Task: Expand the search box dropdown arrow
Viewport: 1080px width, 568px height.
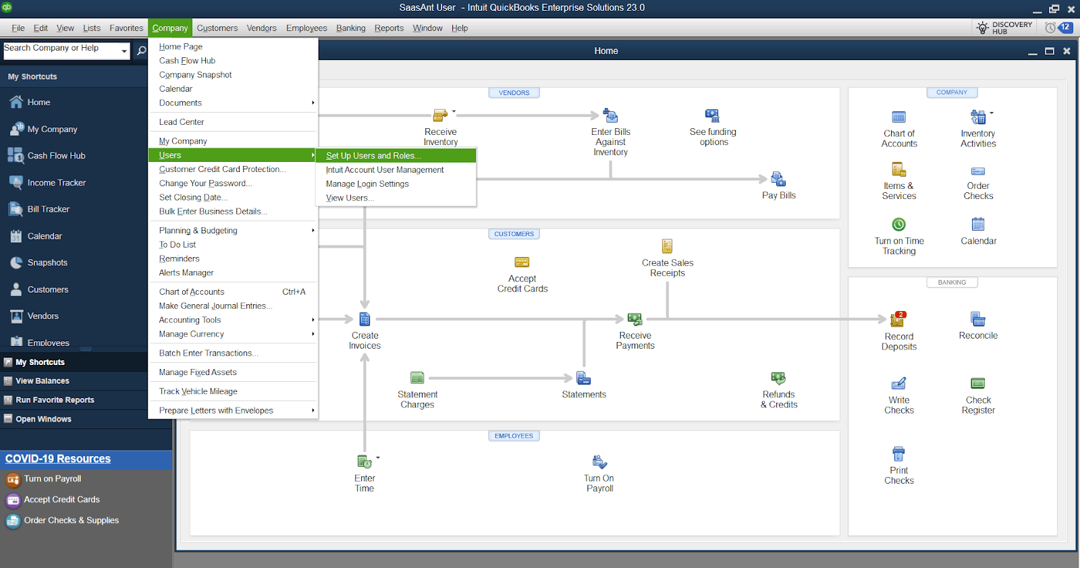Action: click(124, 51)
